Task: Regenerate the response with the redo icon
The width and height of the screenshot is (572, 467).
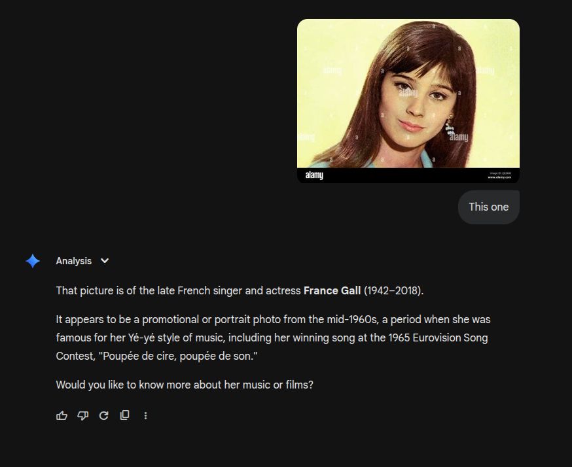Action: [103, 415]
